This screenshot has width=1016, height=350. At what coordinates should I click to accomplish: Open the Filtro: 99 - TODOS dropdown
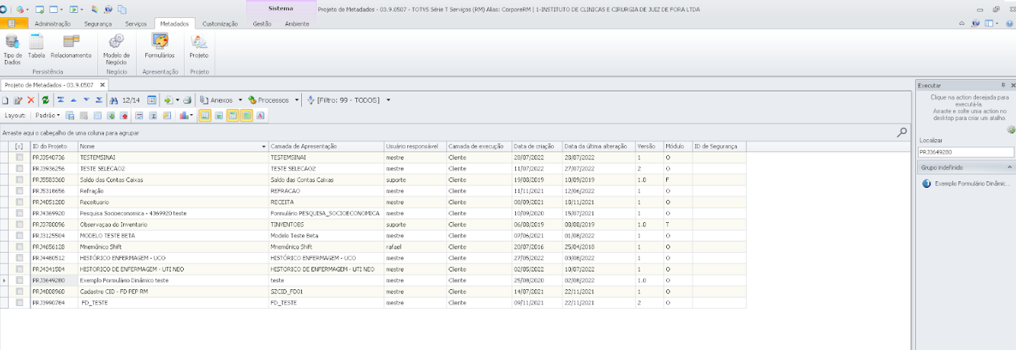click(x=389, y=100)
